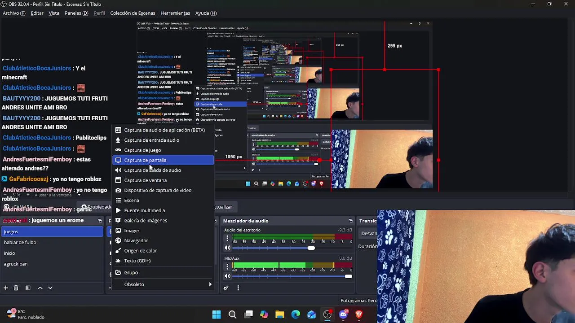This screenshot has width=575, height=323.
Task: Open Outlook mail from the taskbar
Action: click(x=311, y=314)
